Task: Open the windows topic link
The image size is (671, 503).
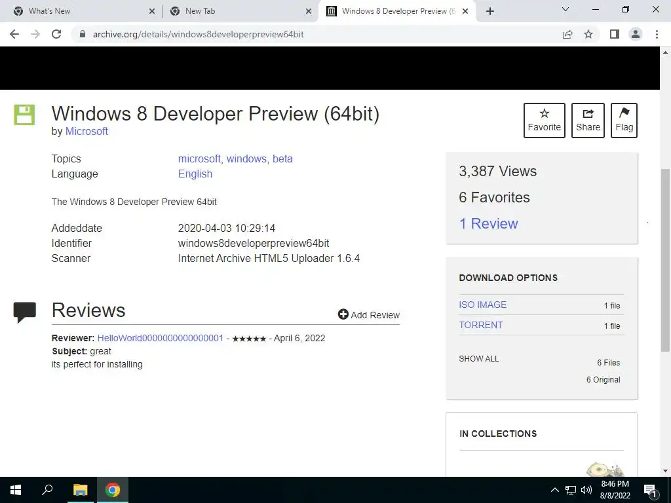Action: (x=246, y=158)
